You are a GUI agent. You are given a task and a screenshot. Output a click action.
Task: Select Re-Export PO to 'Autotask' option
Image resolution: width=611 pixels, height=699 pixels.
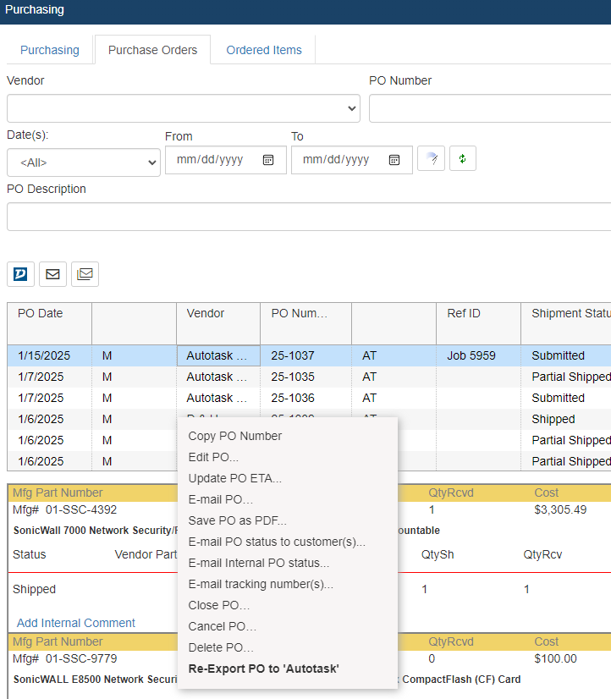pyautogui.click(x=263, y=669)
